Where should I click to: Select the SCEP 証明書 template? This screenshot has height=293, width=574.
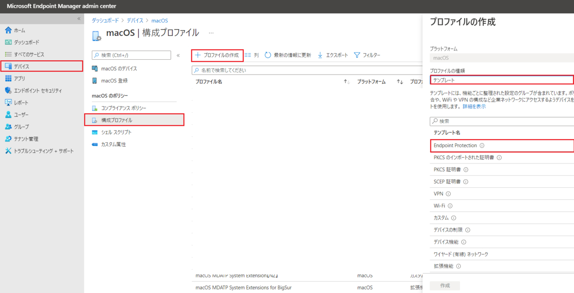click(501, 182)
